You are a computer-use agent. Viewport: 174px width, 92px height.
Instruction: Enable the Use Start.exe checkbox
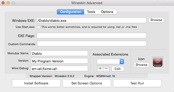pyautogui.click(x=39, y=27)
